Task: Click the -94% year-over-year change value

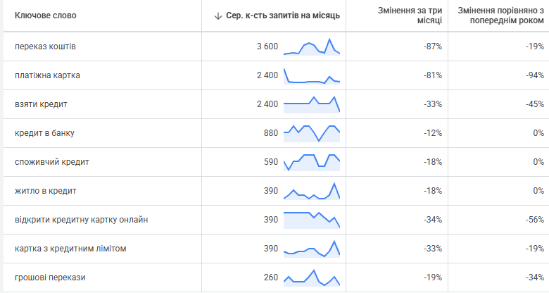Action: coord(534,75)
